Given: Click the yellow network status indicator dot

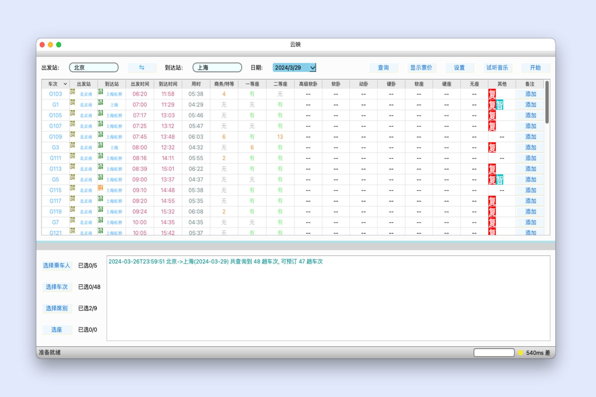Looking at the screenshot, I should pos(521,353).
